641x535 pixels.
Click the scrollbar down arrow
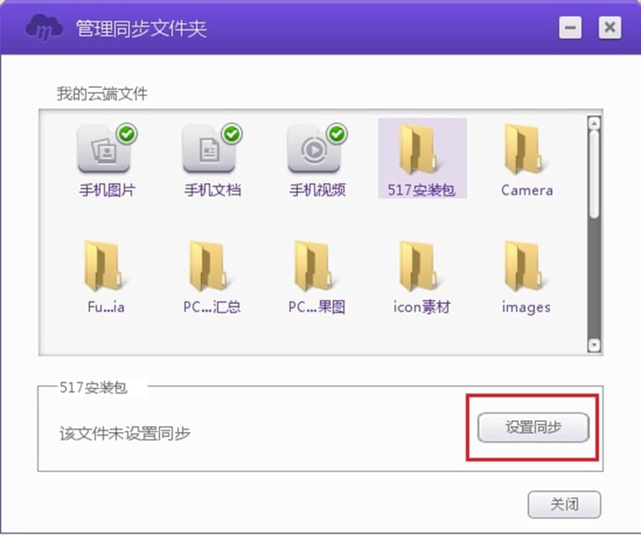(x=593, y=346)
